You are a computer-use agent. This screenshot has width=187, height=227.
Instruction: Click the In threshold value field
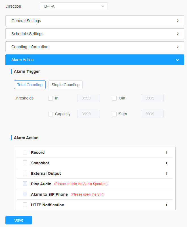click(89, 98)
